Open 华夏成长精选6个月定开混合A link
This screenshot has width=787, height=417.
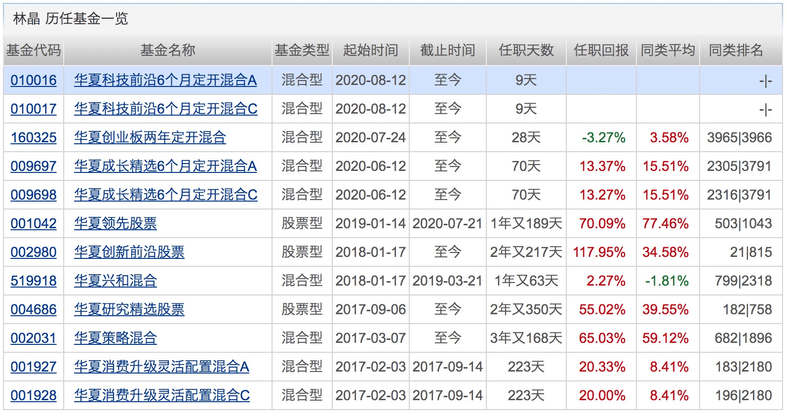coord(165,166)
